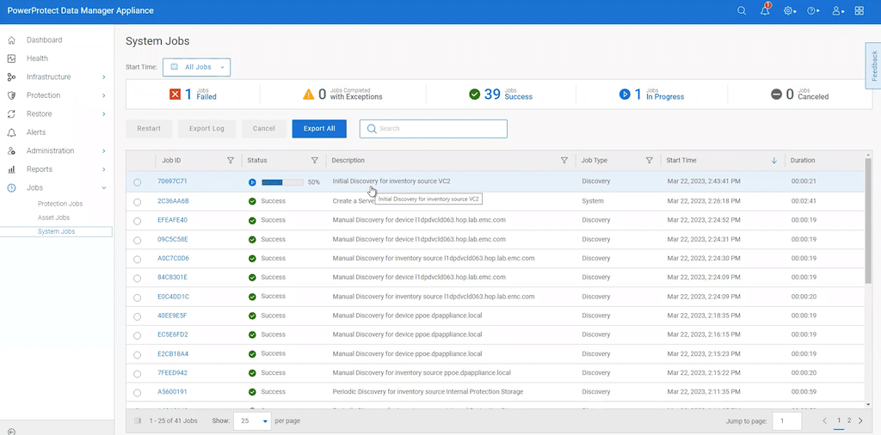The image size is (881, 435).
Task: Select radio button for job 2C36AA6B
Action: [x=137, y=201]
